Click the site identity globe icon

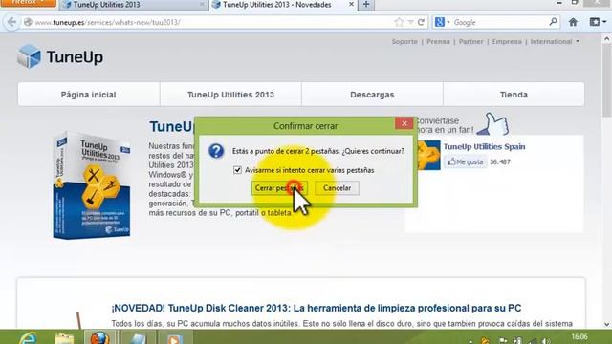[x=28, y=22]
